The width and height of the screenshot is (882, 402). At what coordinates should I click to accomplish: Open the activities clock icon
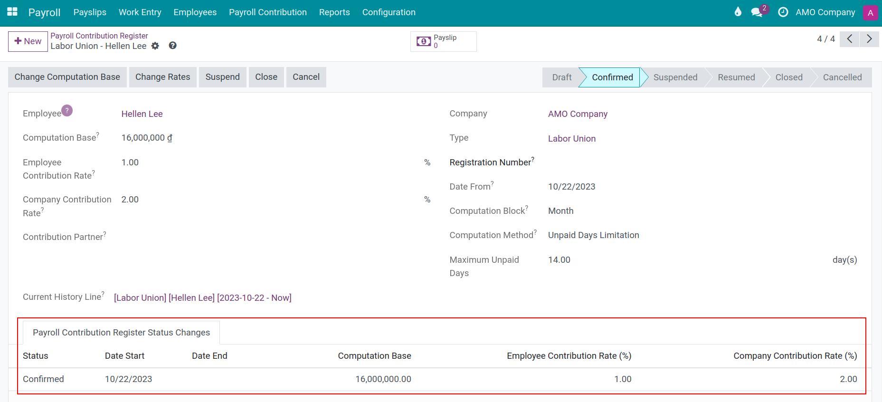click(x=783, y=12)
